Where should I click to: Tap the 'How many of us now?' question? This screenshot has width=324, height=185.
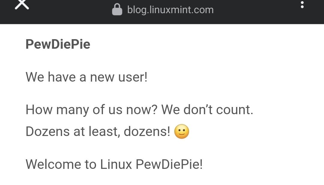point(91,110)
